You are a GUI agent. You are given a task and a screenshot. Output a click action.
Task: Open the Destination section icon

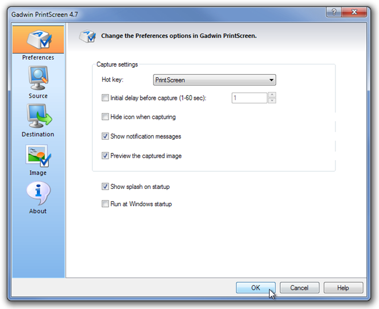38,116
